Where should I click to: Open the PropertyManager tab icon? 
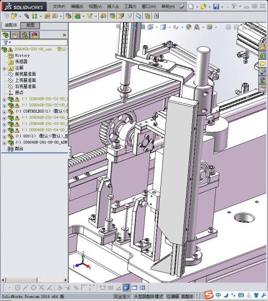(x=15, y=35)
